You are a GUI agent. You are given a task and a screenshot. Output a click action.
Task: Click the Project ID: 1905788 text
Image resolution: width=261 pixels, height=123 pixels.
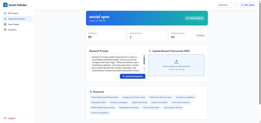click(x=97, y=21)
